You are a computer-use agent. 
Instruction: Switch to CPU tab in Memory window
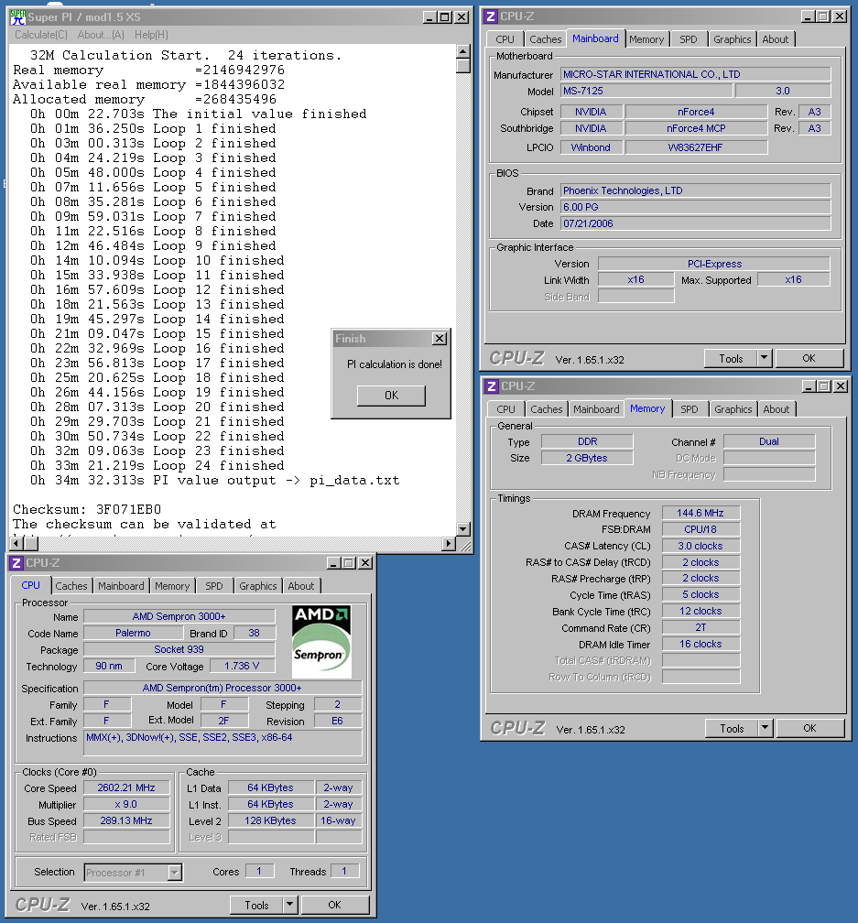pyautogui.click(x=505, y=409)
